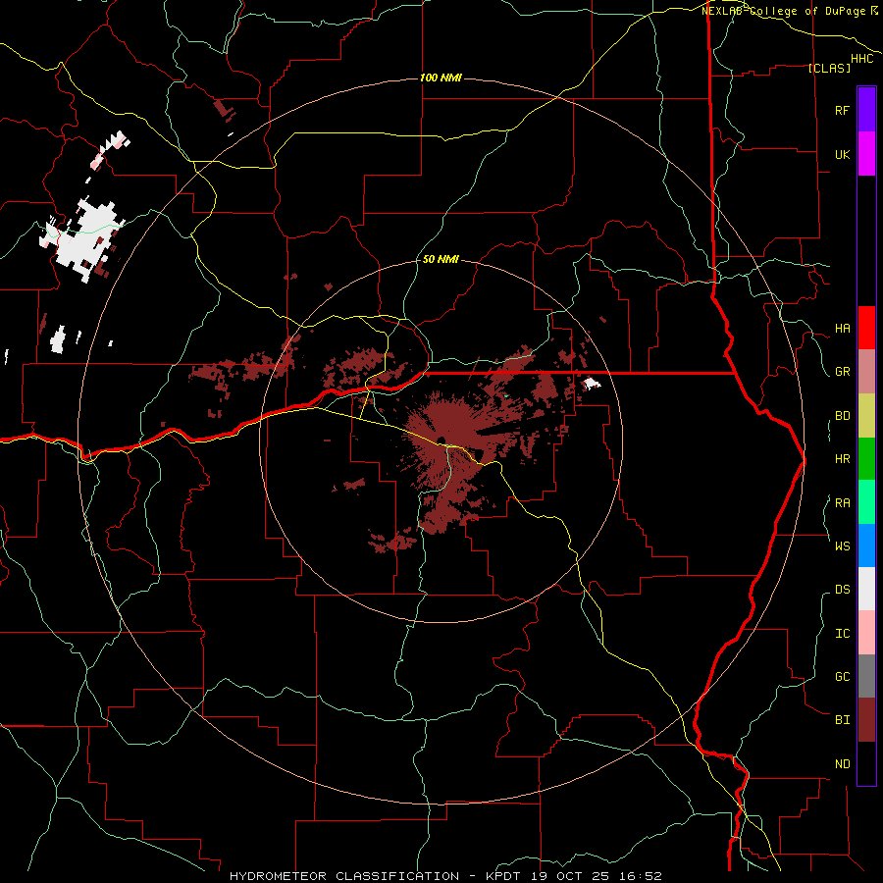
Task: Click the HA red legend swatch
Action: pyautogui.click(x=866, y=328)
